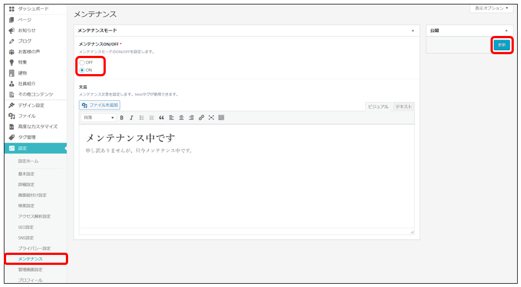Viewport: 521px width, 287px height.
Task: Select the ON maintenance mode radio button
Action: [82, 70]
